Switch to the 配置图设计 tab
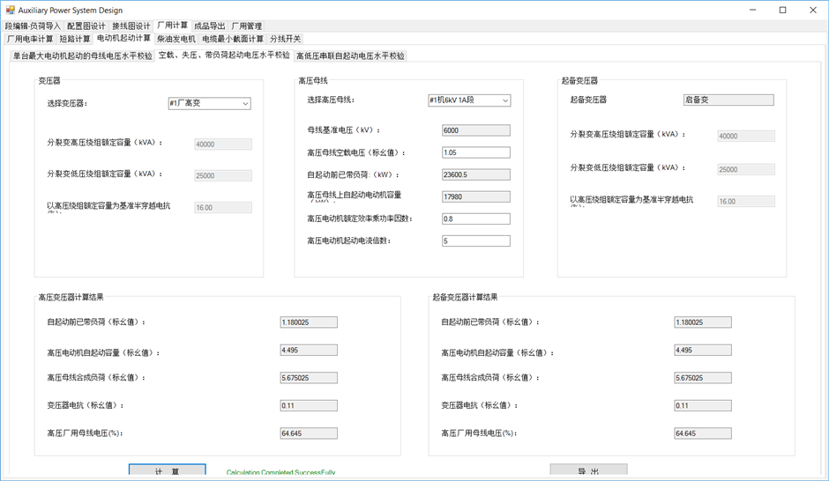The image size is (829, 481). point(86,26)
